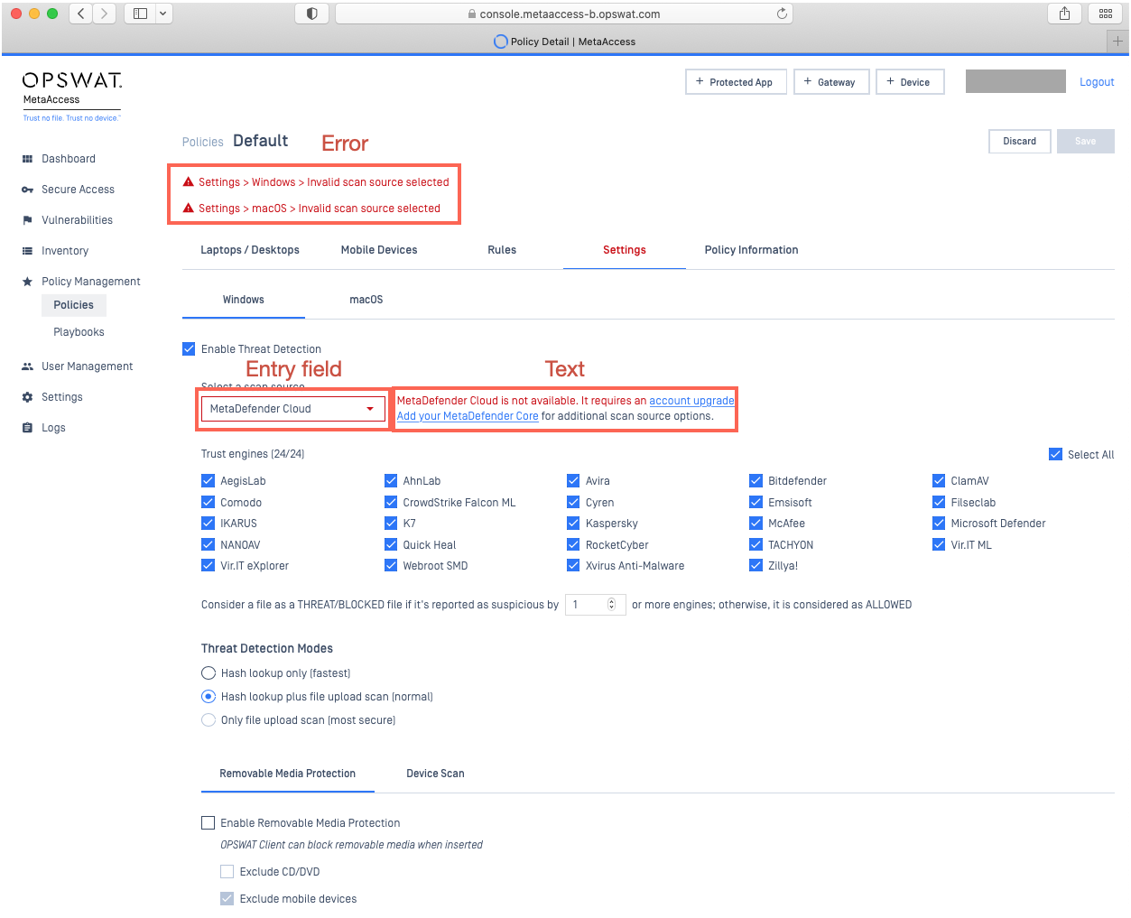Click the Settings gear icon in sidebar
The image size is (1131, 918).
pyautogui.click(x=27, y=397)
